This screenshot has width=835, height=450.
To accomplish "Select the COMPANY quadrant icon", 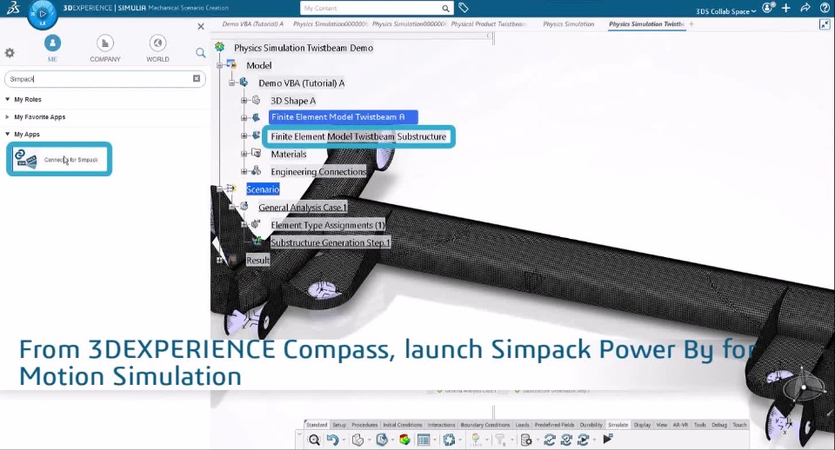I will (x=105, y=43).
